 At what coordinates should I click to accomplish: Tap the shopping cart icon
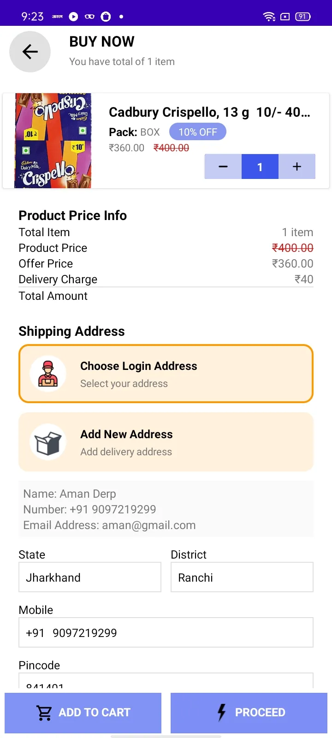(x=44, y=713)
